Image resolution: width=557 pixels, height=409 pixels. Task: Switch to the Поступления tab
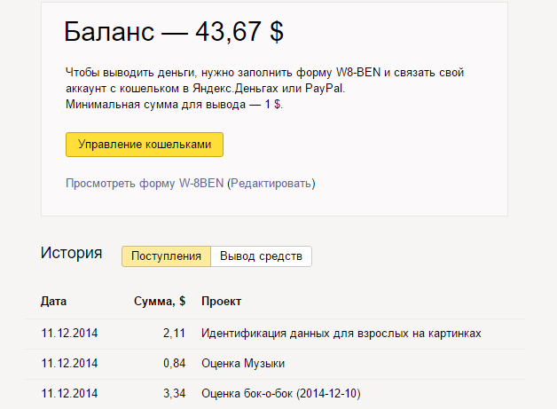coord(166,256)
